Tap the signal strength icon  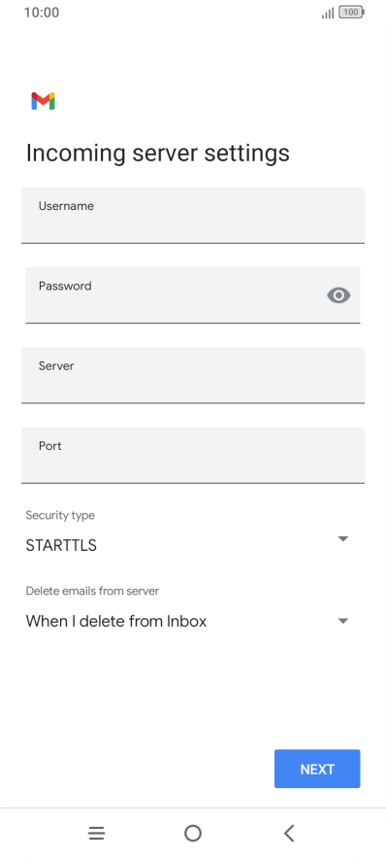point(328,13)
